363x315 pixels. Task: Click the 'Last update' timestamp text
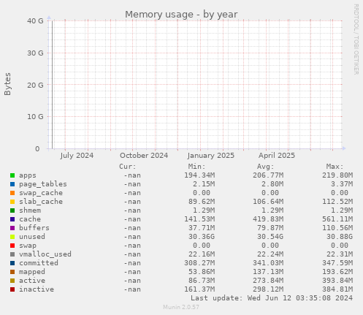(x=272, y=298)
